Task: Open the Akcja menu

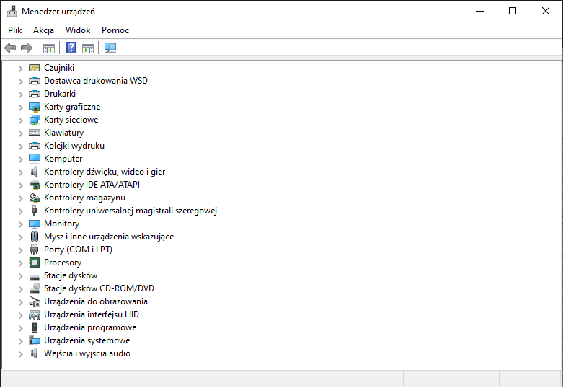Action: (43, 30)
